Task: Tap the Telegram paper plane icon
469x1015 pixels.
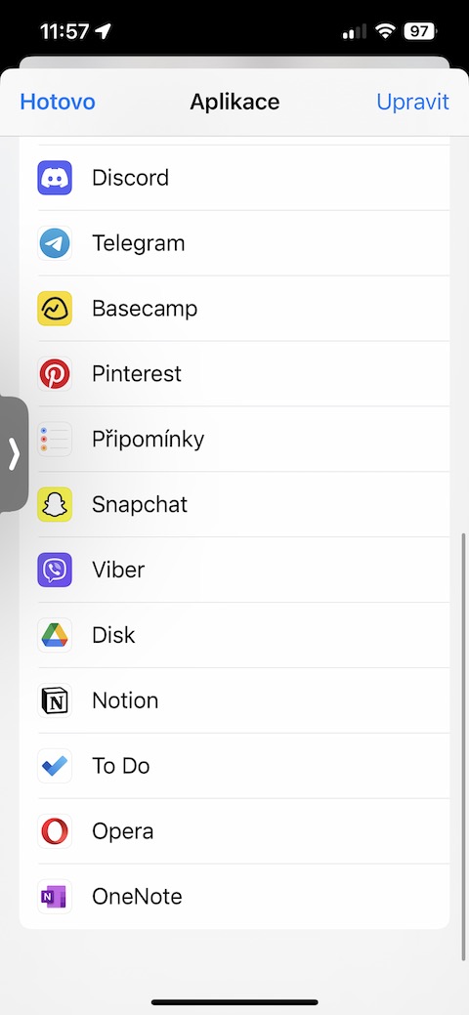Action: point(55,243)
